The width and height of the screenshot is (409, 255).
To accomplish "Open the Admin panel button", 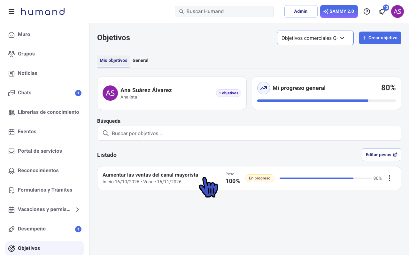I will (301, 11).
